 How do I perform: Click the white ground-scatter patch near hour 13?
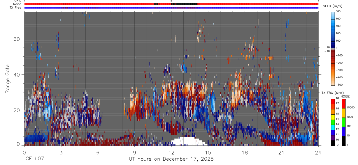click(189, 141)
